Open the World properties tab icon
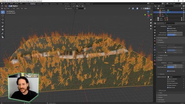185x104 pixels. (x=155, y=41)
